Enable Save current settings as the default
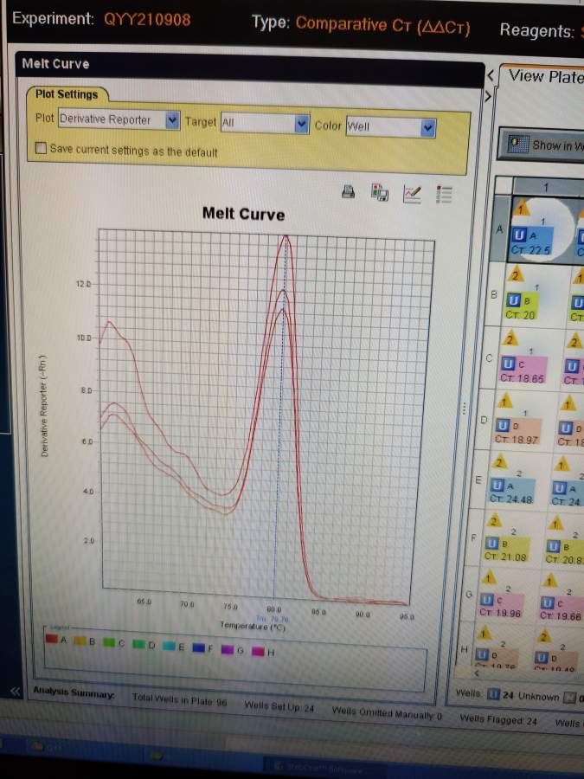 click(x=41, y=147)
